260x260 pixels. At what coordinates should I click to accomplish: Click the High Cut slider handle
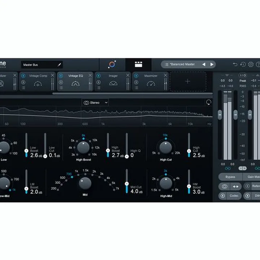pos(189,151)
